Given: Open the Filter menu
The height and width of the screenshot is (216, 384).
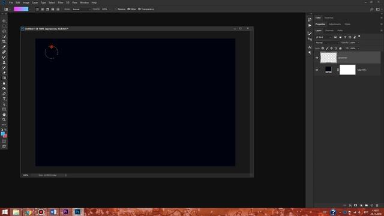Looking at the screenshot, I should click(61, 2).
